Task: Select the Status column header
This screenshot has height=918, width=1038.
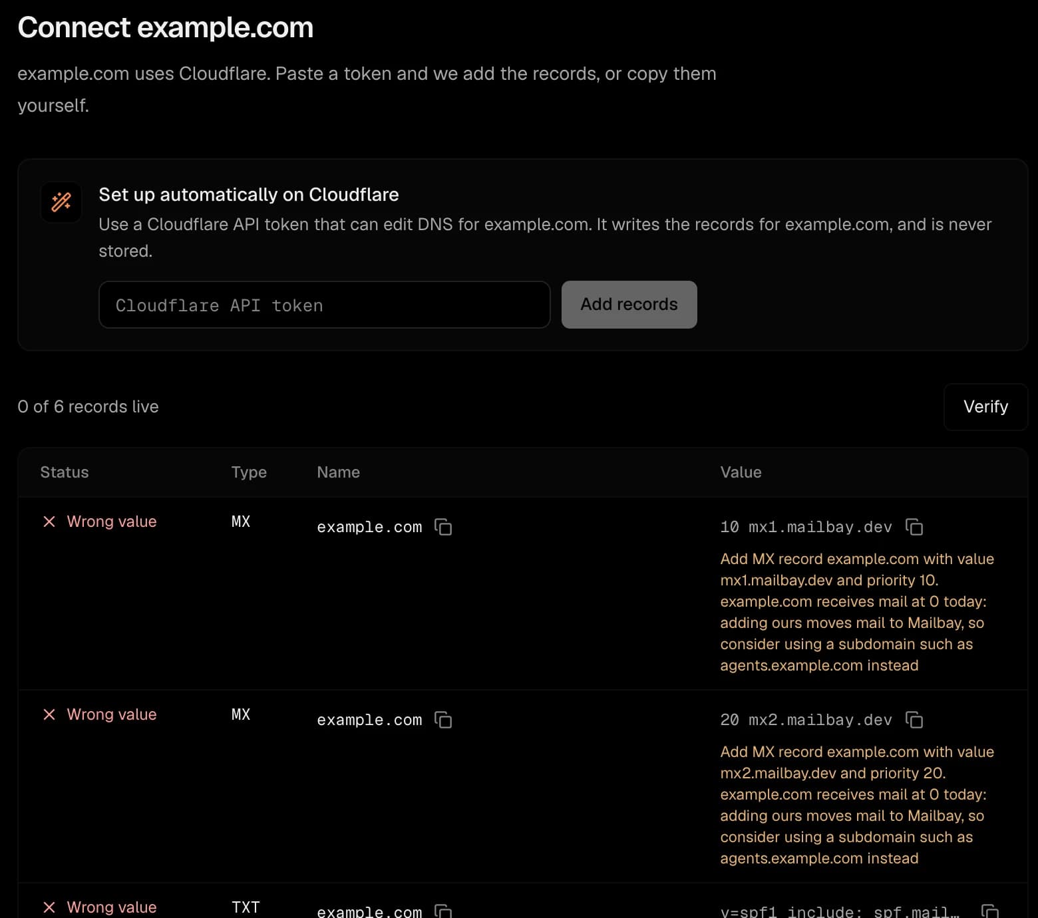Action: coord(65,472)
